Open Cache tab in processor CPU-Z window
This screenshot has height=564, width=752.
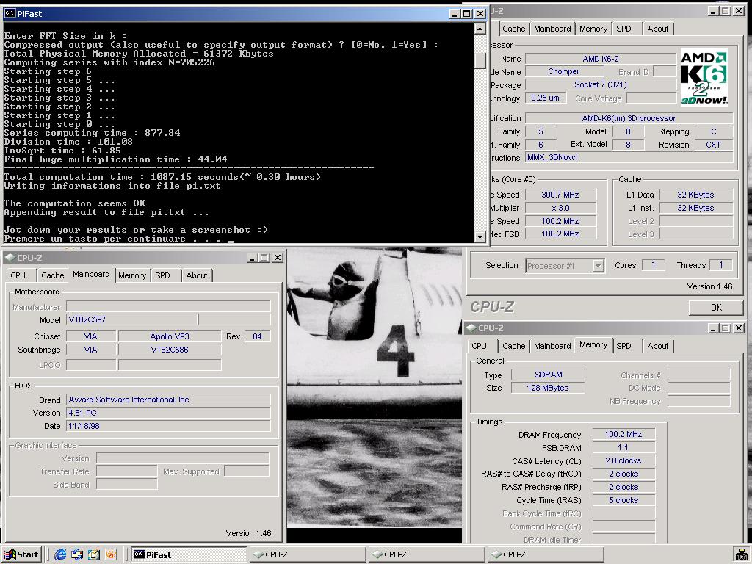513,29
